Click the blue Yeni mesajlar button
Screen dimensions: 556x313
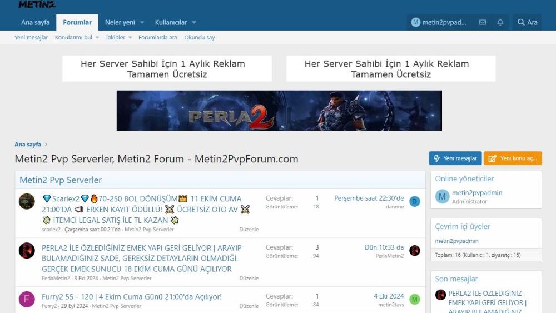(455, 158)
